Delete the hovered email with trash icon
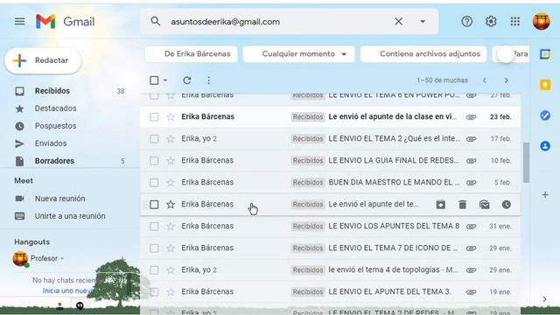This screenshot has height=315, width=560. point(463,204)
